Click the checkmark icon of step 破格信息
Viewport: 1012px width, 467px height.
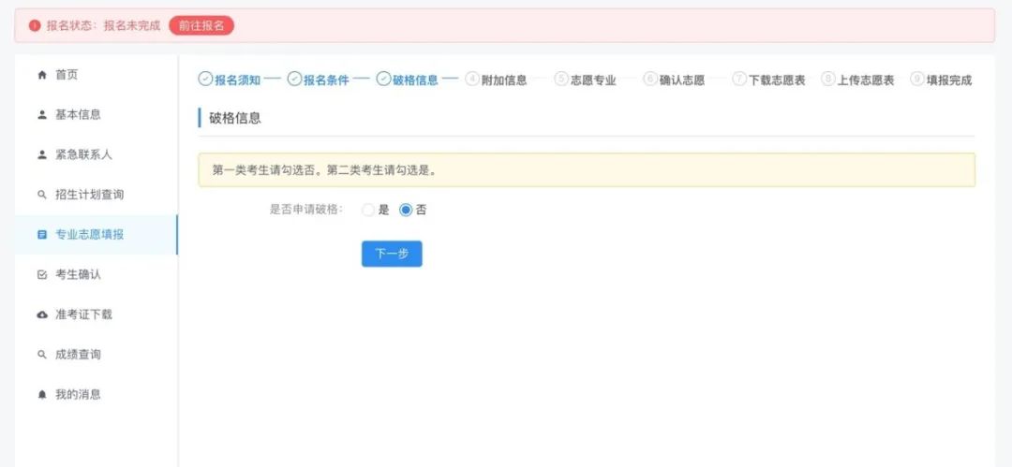pyautogui.click(x=383, y=80)
